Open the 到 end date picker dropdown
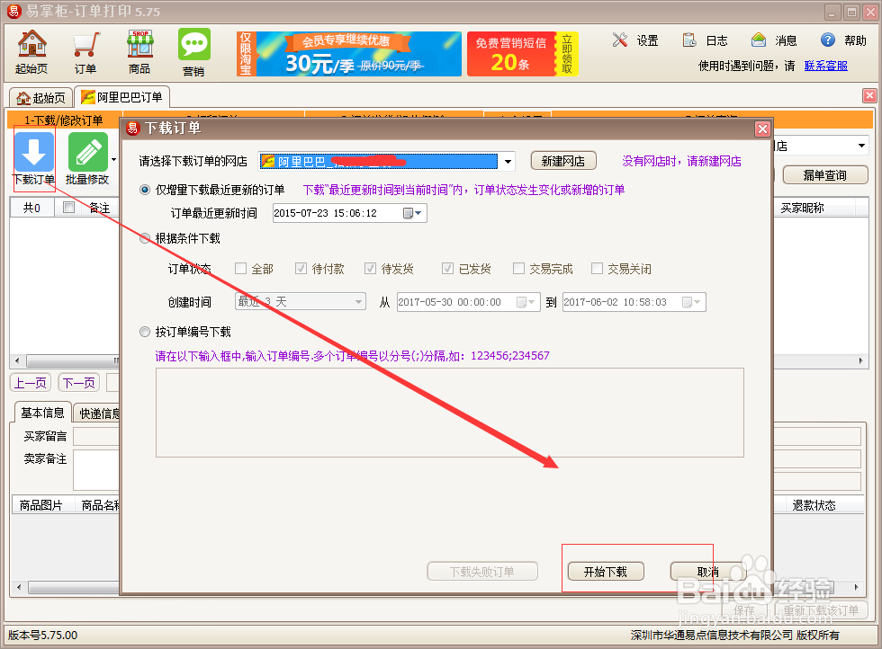Image resolution: width=882 pixels, height=649 pixels. coord(692,302)
